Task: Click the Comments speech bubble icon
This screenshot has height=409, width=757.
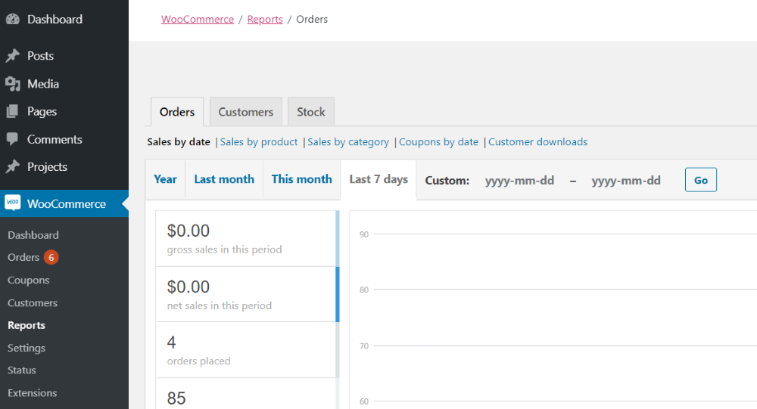Action: [13, 139]
